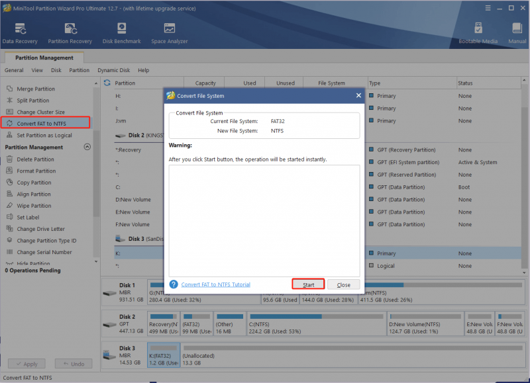The height and width of the screenshot is (383, 530).
Task: Click the refresh icon beside the Partition column
Action: click(x=107, y=83)
